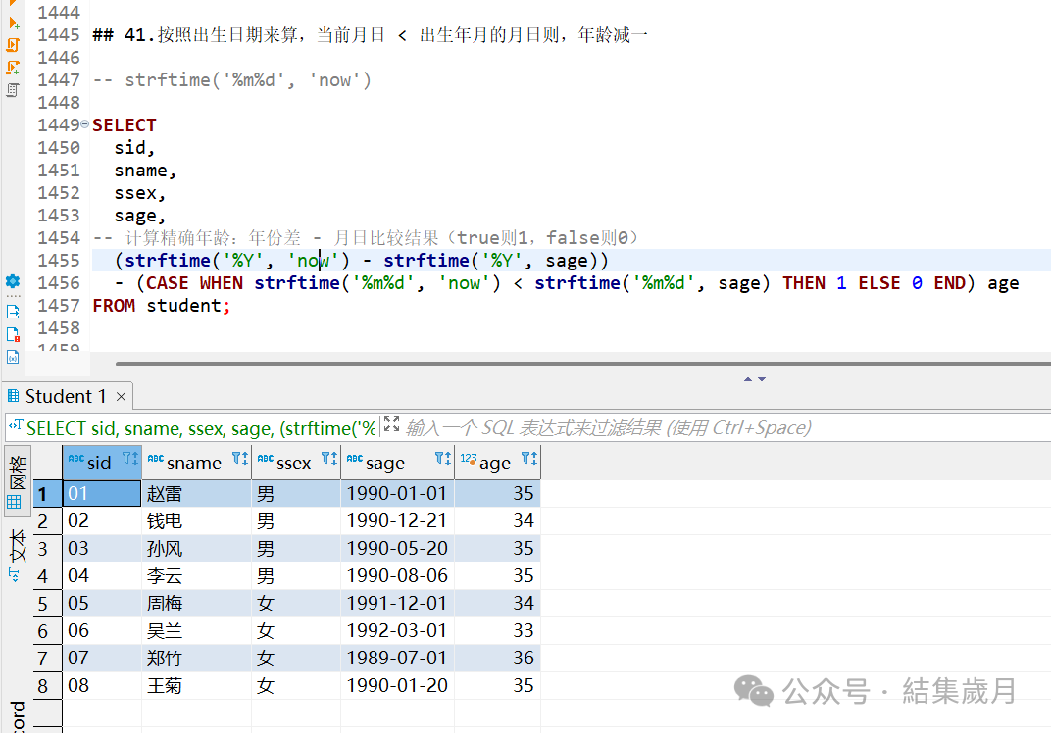
Task: Click the sage cell 1990-01-20
Action: (x=397, y=686)
